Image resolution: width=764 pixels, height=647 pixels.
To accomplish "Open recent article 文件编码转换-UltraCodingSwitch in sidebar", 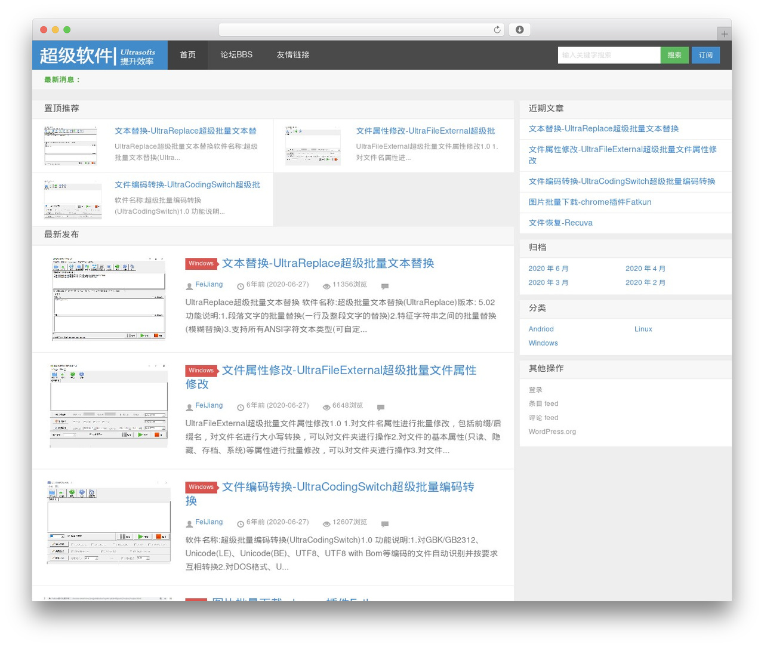I will [x=621, y=181].
